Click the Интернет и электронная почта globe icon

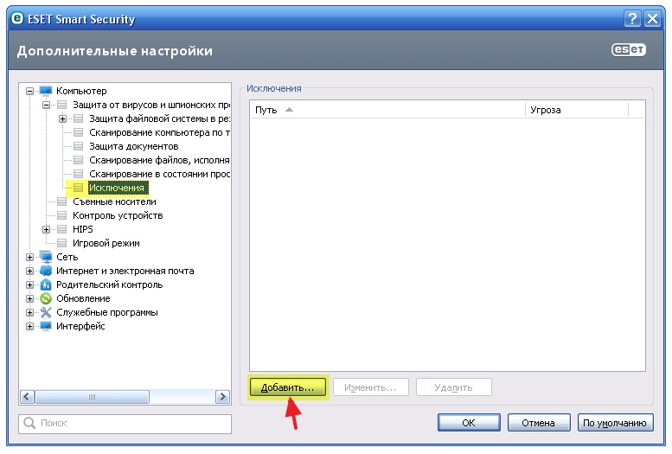tap(46, 271)
